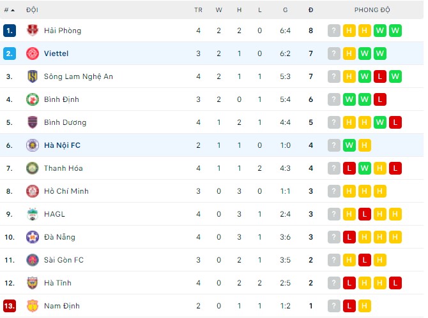Click the Hải Phòng club crest icon
The image size is (428, 318).
tap(33, 31)
